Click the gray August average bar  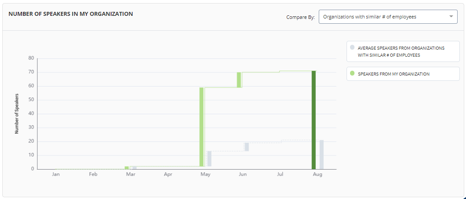pyautogui.click(x=321, y=155)
